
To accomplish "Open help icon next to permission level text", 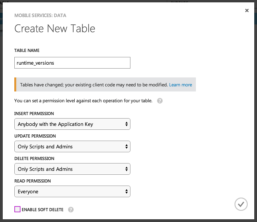I will [x=160, y=101].
